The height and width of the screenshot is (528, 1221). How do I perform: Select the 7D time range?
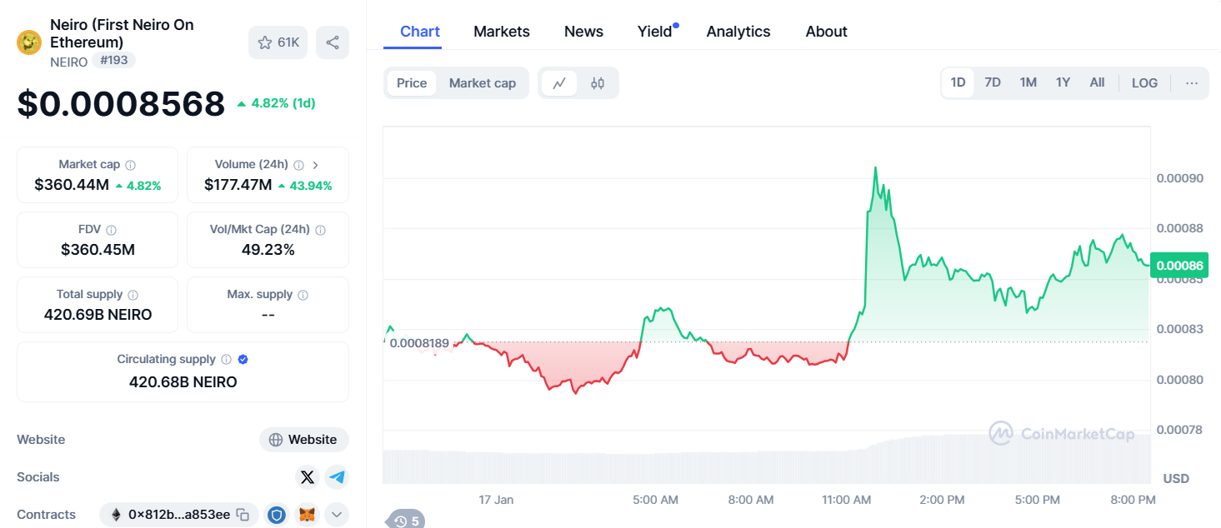point(993,82)
